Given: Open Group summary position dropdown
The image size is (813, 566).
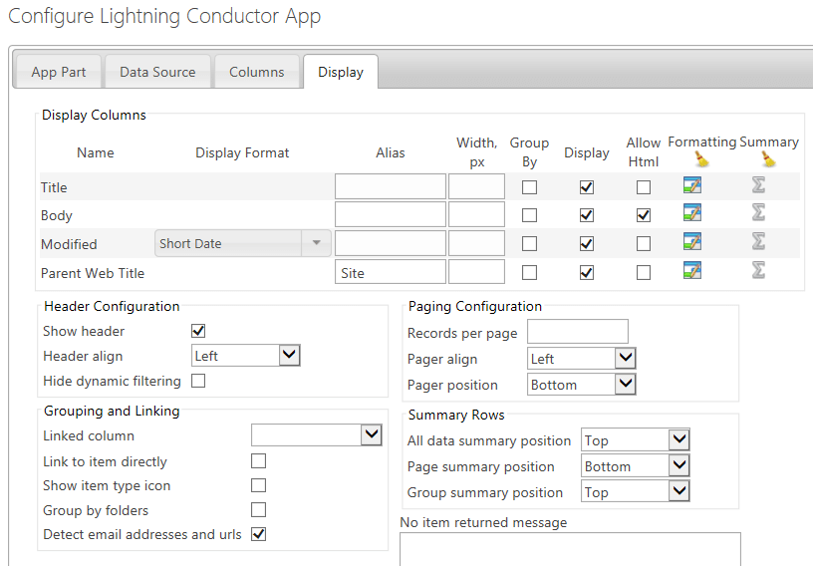Looking at the screenshot, I should pyautogui.click(x=636, y=492).
